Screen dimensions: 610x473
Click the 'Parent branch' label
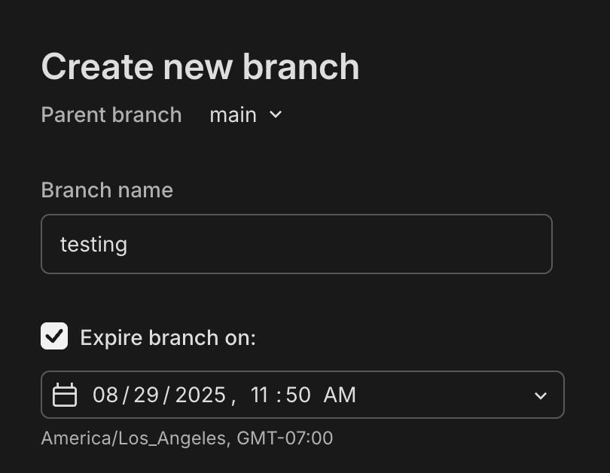tap(111, 114)
